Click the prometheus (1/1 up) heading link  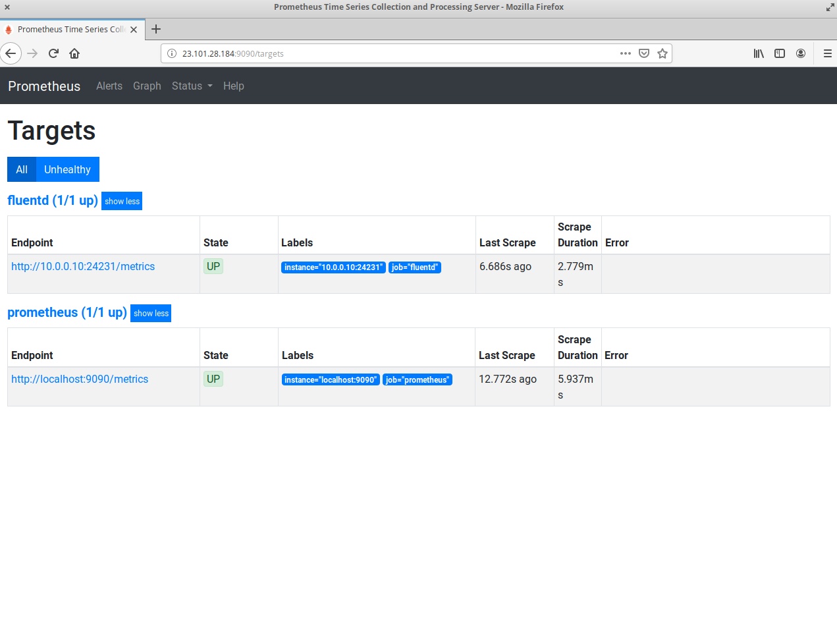pos(67,312)
